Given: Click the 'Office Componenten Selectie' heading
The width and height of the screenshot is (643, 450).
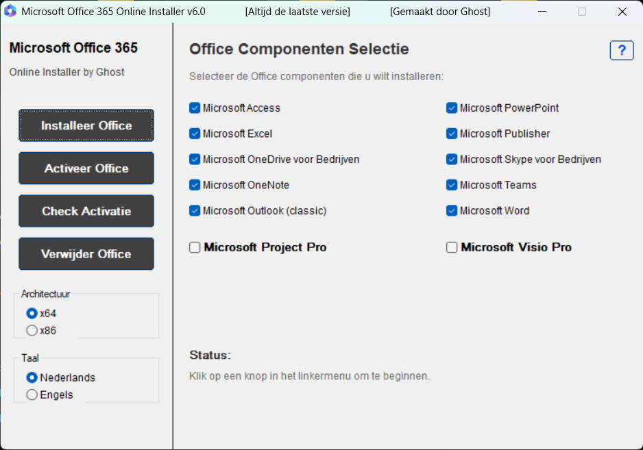Looking at the screenshot, I should pos(299,49).
